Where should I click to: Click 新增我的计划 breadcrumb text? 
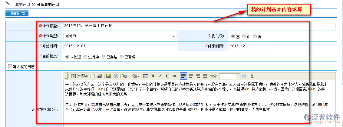point(48,4)
